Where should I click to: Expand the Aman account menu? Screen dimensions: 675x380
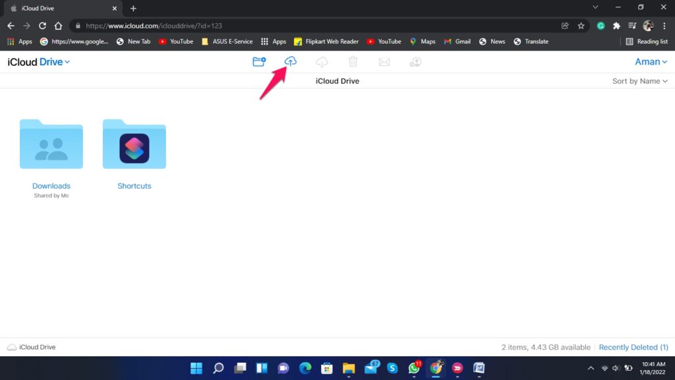(651, 61)
